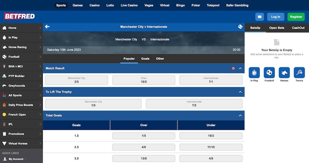Switch to the Goals market tab
Screen dimensions: 309x163
tap(145, 59)
